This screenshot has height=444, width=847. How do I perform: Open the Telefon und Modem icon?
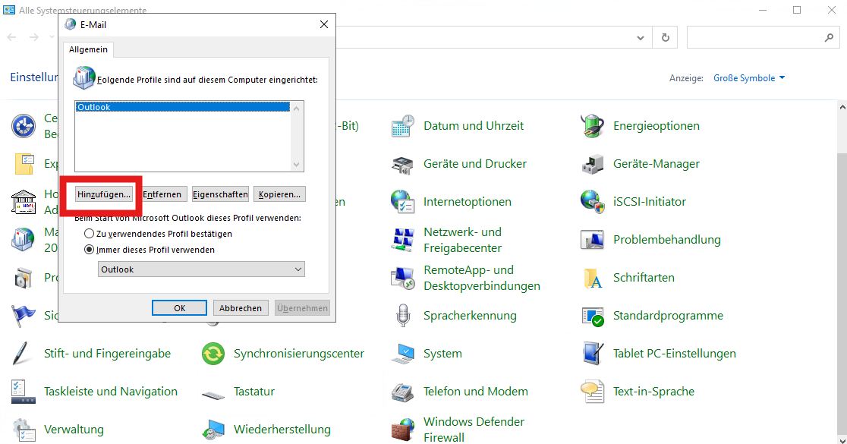[x=402, y=392]
